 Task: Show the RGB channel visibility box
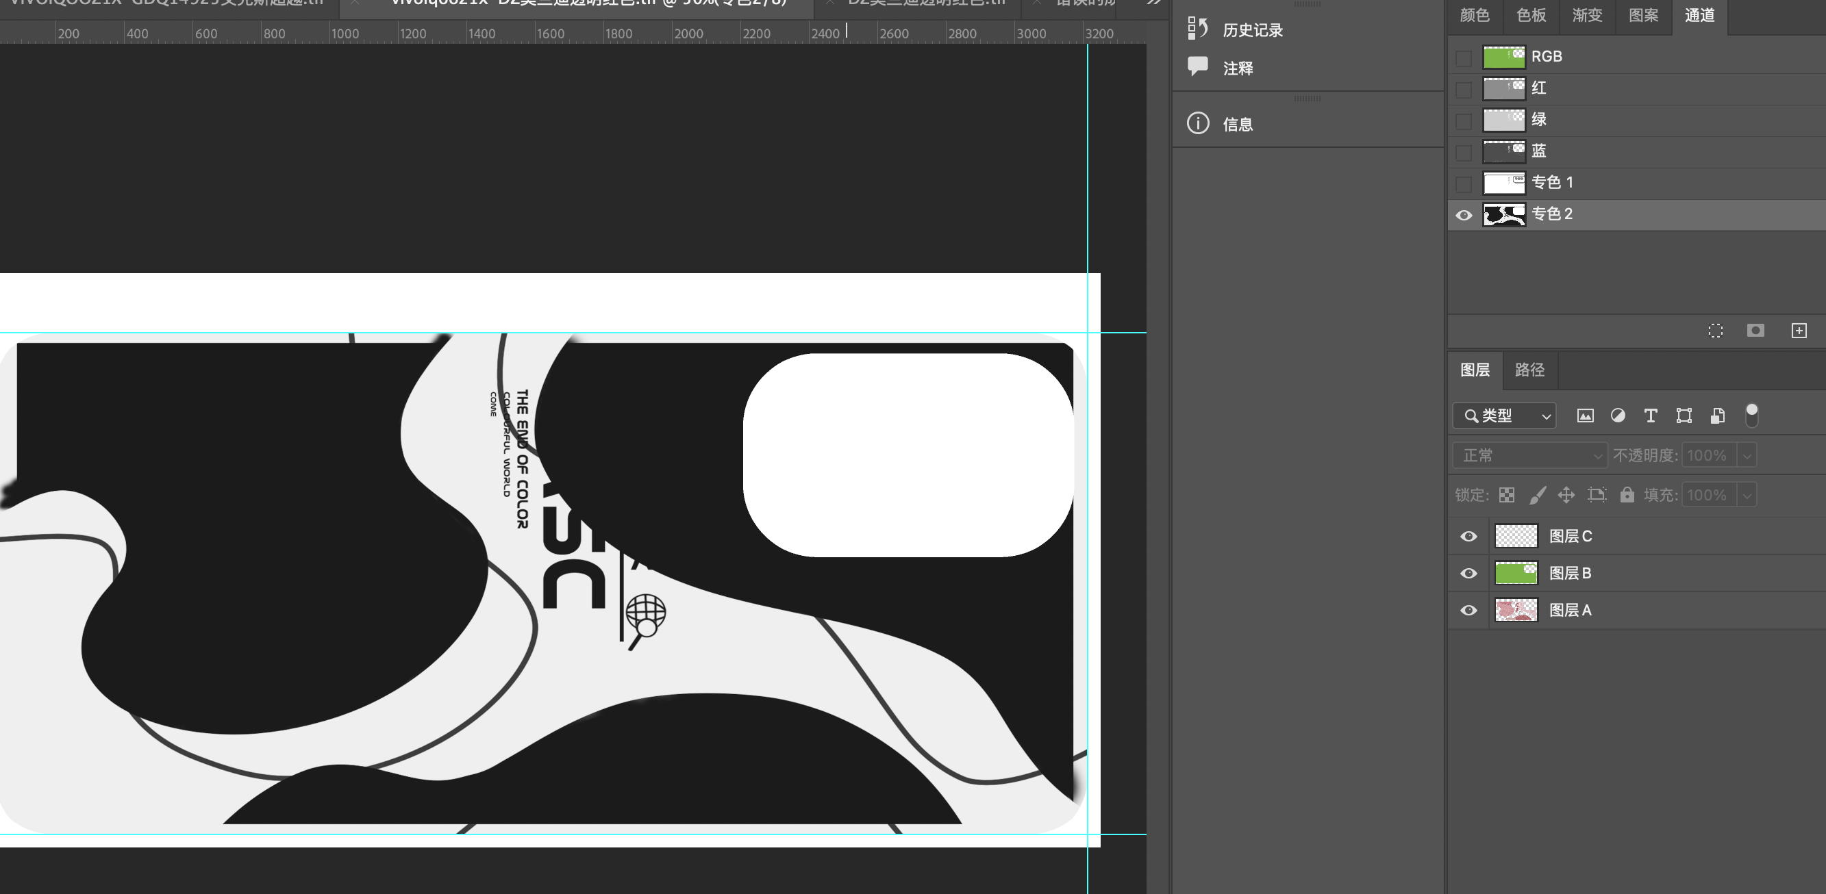click(x=1463, y=58)
